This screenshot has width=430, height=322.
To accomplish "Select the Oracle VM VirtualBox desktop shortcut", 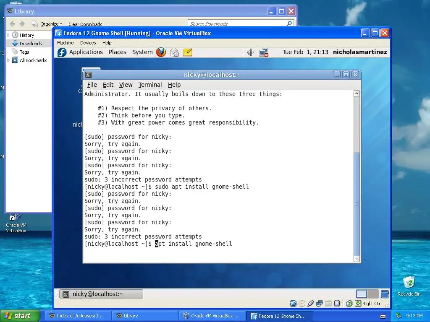I will click(16, 223).
